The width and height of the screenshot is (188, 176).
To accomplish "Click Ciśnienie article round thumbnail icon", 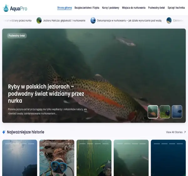I will (169, 20).
